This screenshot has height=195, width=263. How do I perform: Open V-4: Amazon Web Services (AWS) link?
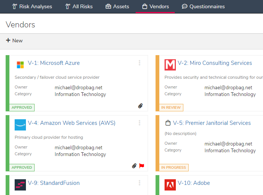72,123
